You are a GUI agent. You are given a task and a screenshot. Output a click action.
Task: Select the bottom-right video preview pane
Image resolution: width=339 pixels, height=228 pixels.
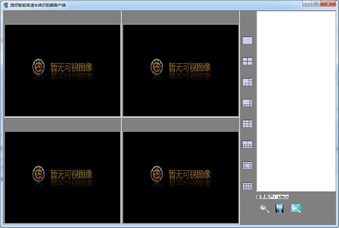click(x=181, y=177)
